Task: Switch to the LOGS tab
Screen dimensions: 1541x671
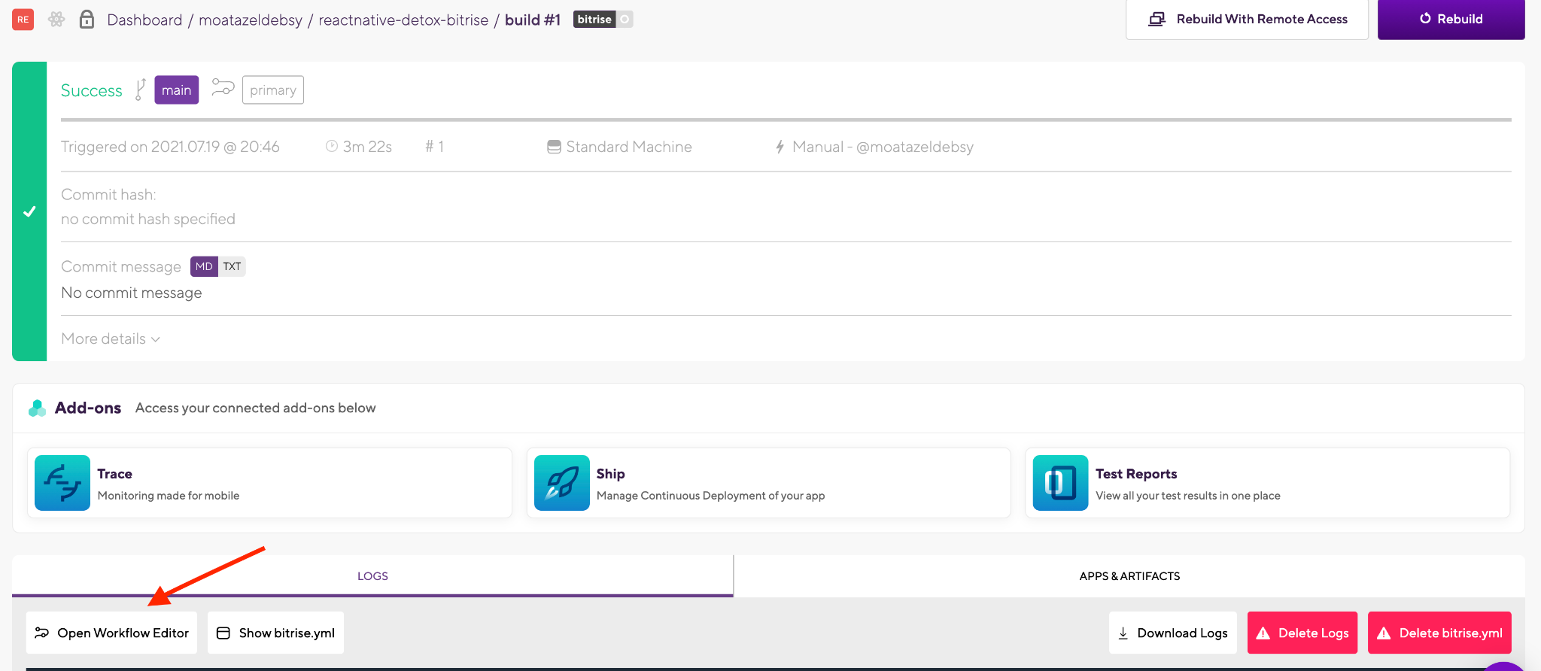Action: point(372,576)
